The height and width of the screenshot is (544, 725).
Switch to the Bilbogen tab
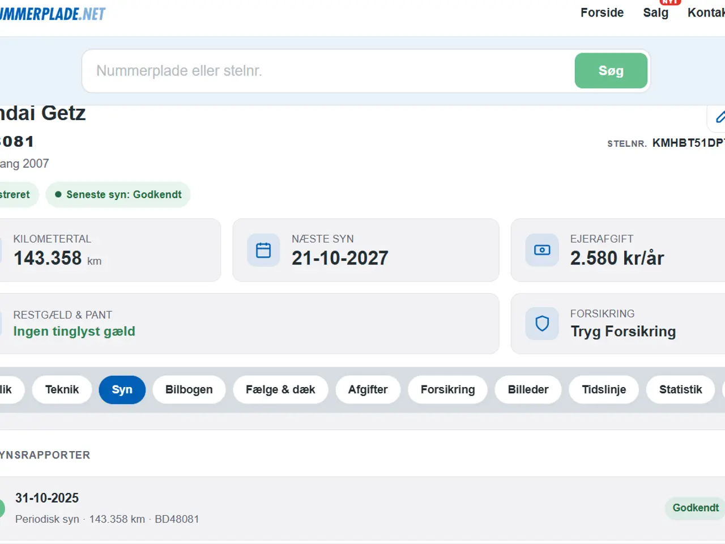[x=189, y=390]
